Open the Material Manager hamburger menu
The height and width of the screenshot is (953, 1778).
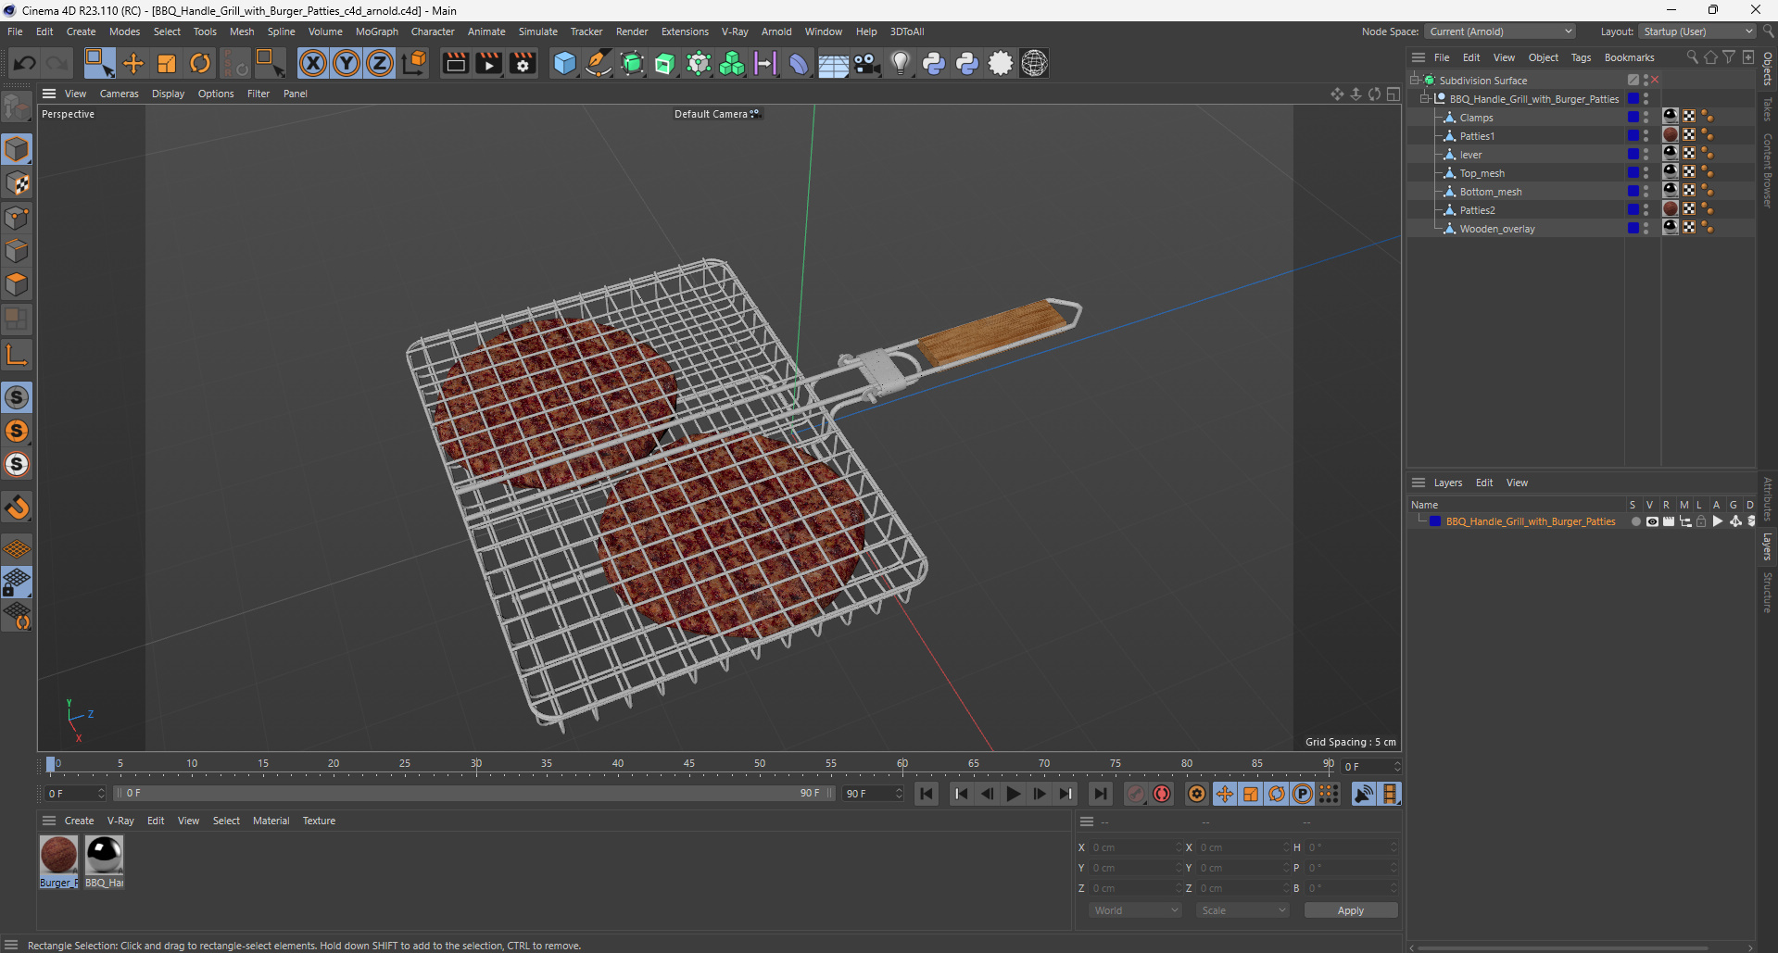pos(49,821)
